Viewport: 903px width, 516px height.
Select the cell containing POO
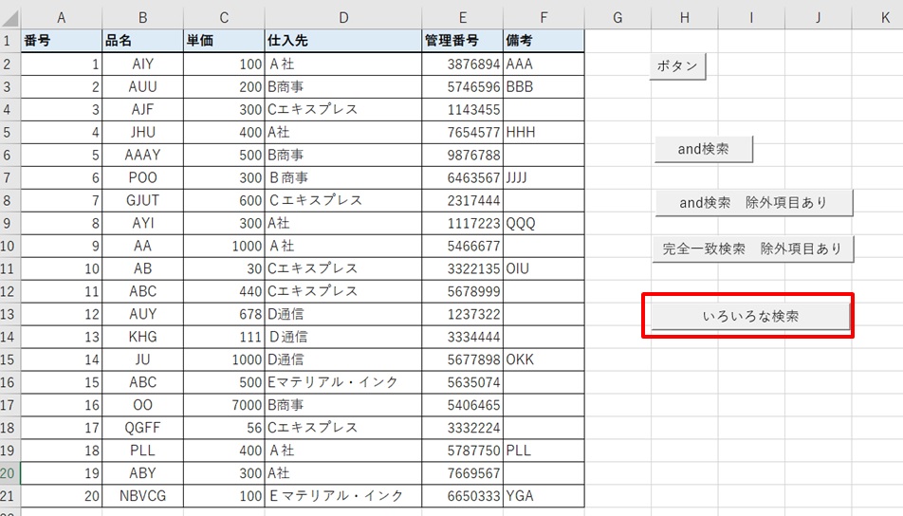point(143,178)
